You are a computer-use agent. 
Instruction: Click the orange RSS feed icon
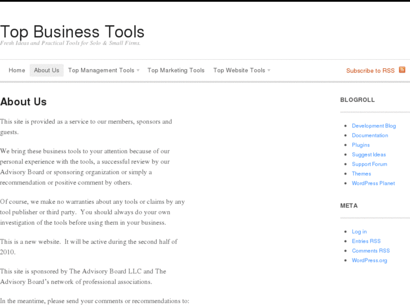pyautogui.click(x=402, y=70)
